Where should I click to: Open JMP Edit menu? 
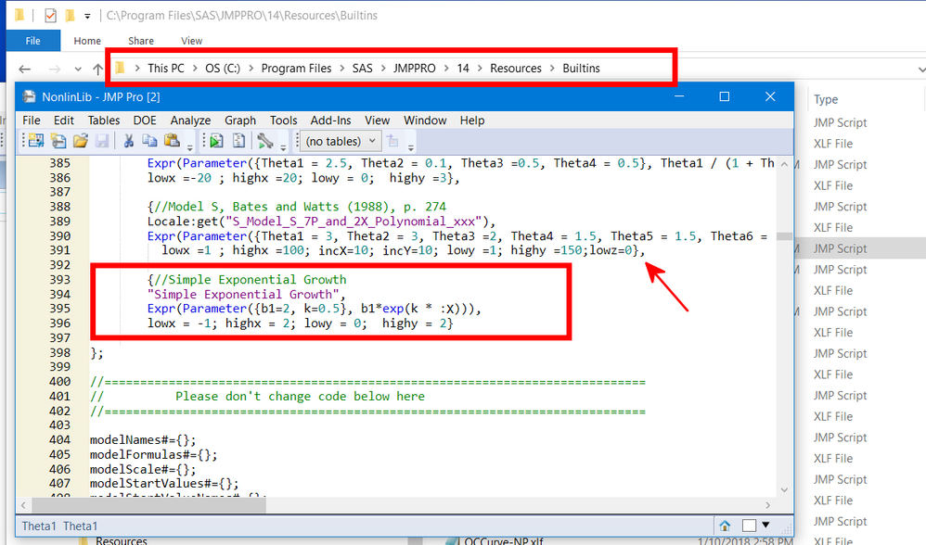[64, 120]
